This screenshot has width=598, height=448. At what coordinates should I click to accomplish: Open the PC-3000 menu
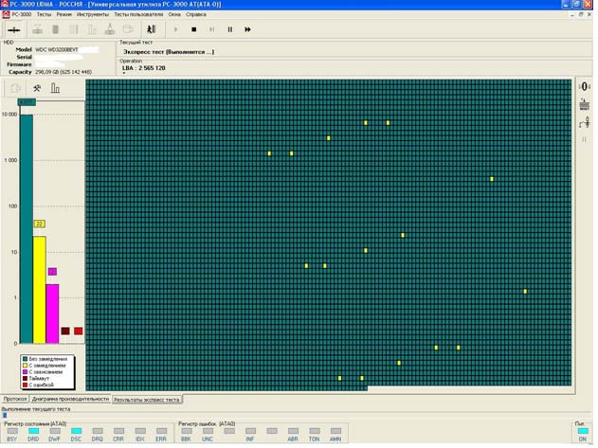coord(22,14)
